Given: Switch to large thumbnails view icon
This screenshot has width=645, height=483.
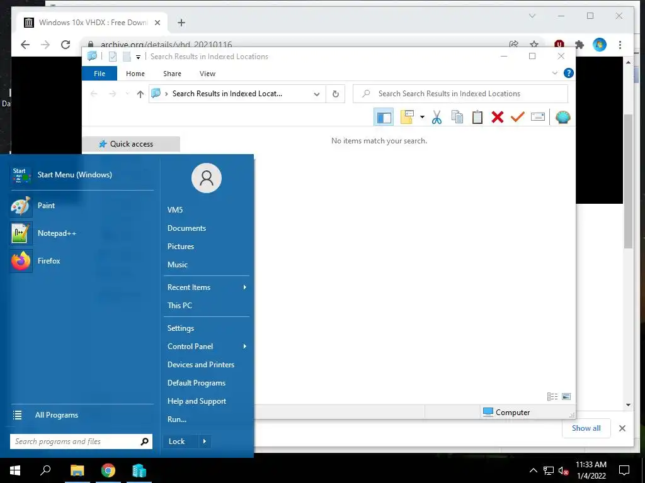Looking at the screenshot, I should (566, 396).
